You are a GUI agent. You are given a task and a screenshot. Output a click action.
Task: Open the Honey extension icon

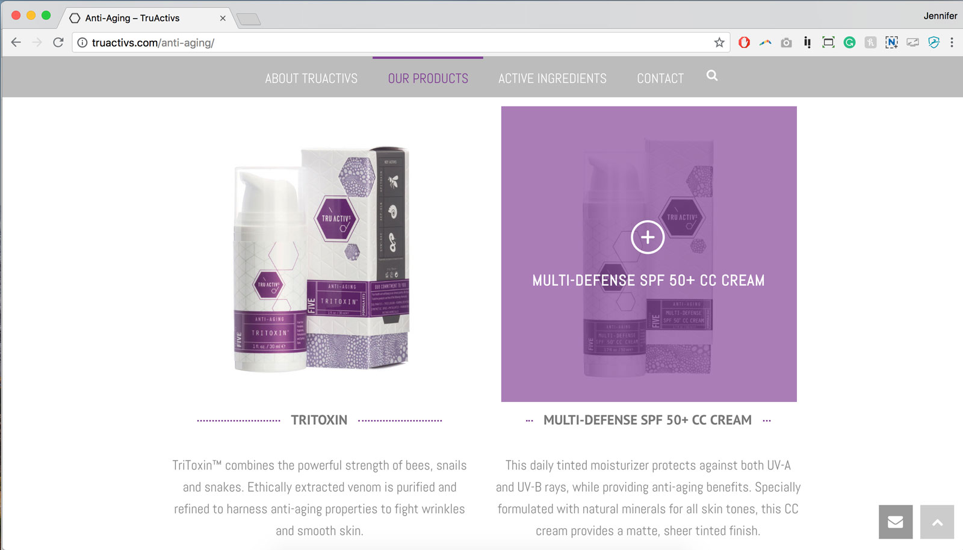click(870, 43)
